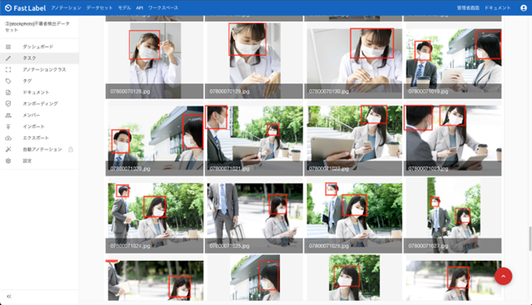532x305 pixels.
Task: Open the データセット top menu
Action: pyautogui.click(x=99, y=8)
